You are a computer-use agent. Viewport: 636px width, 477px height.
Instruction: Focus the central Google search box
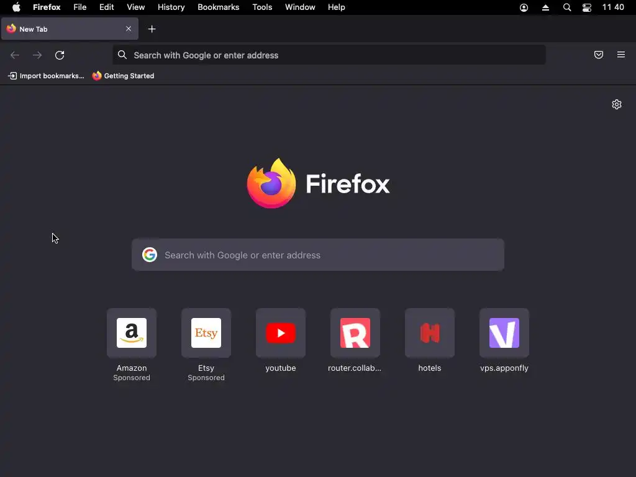click(318, 255)
